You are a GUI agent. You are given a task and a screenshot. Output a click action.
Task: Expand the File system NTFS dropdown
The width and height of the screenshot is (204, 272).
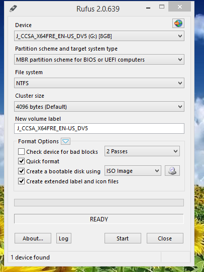pyautogui.click(x=99, y=83)
